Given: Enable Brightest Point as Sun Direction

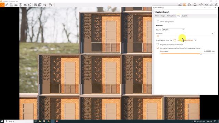Looking at the screenshot, I should tap(158, 44).
